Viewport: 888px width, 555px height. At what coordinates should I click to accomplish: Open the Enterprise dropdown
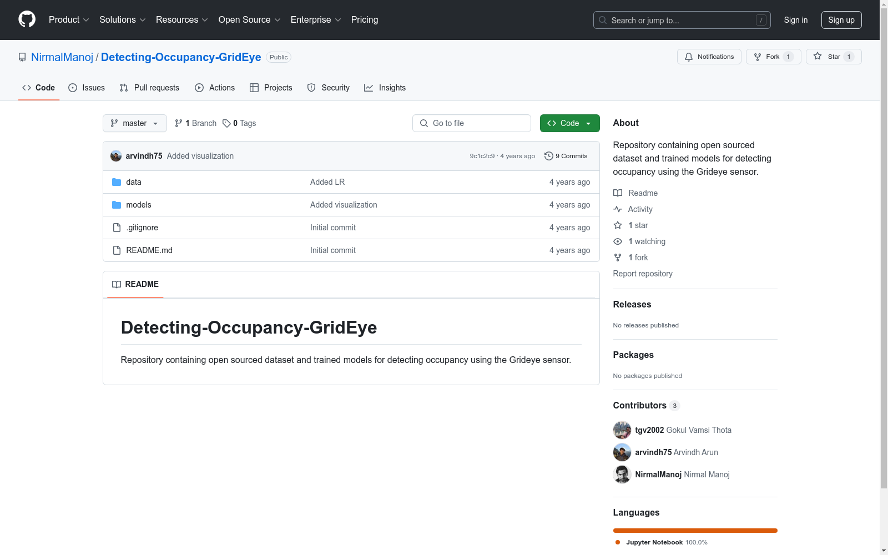[316, 19]
